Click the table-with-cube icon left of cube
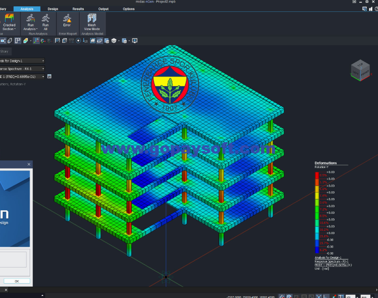This screenshot has height=298, width=378. (106, 41)
